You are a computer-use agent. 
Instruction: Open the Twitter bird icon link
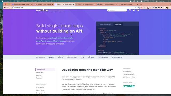(x=134, y=10)
